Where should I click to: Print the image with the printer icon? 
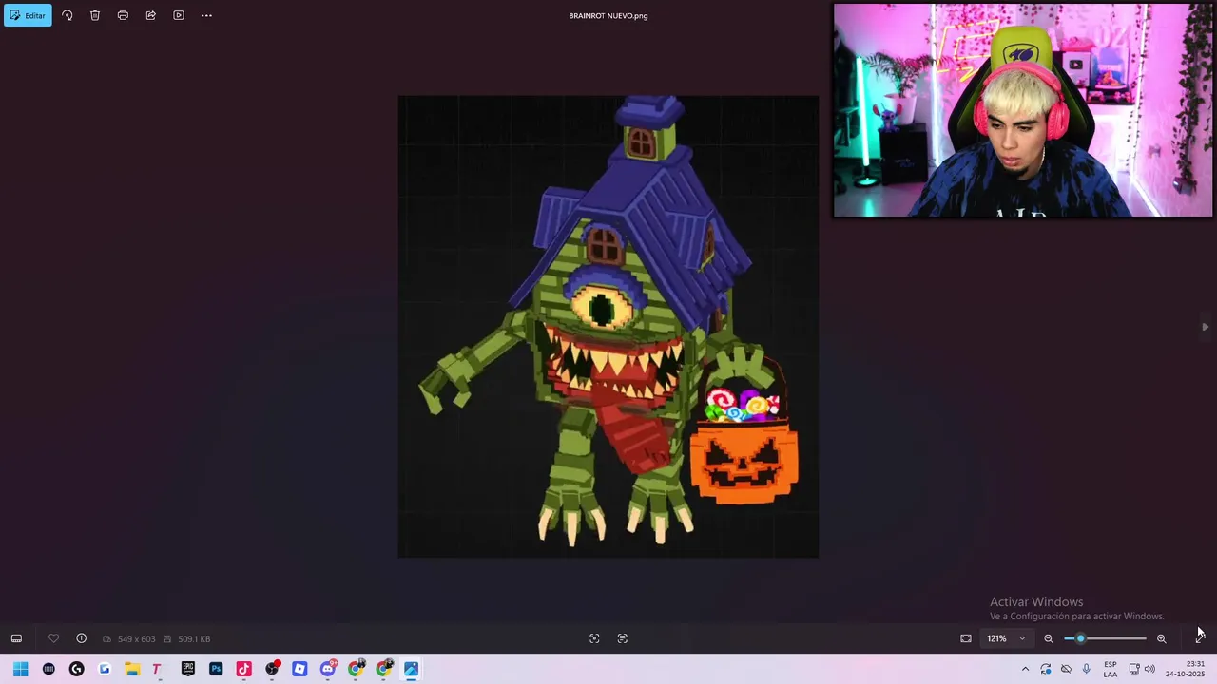[x=123, y=15]
